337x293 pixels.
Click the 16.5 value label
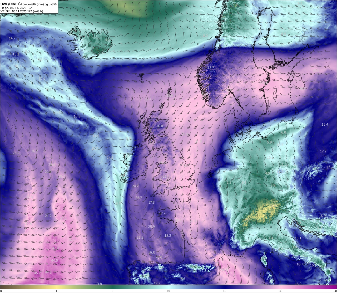(77, 116)
